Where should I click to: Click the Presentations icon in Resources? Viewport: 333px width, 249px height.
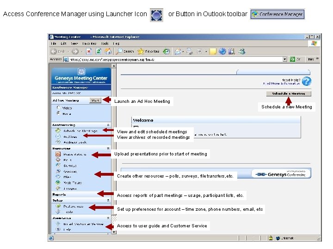58,154
